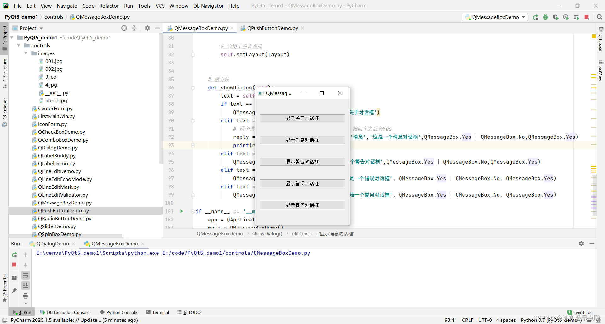The width and height of the screenshot is (605, 324).
Task: Open the Terminal tool tab
Action: coord(157,312)
